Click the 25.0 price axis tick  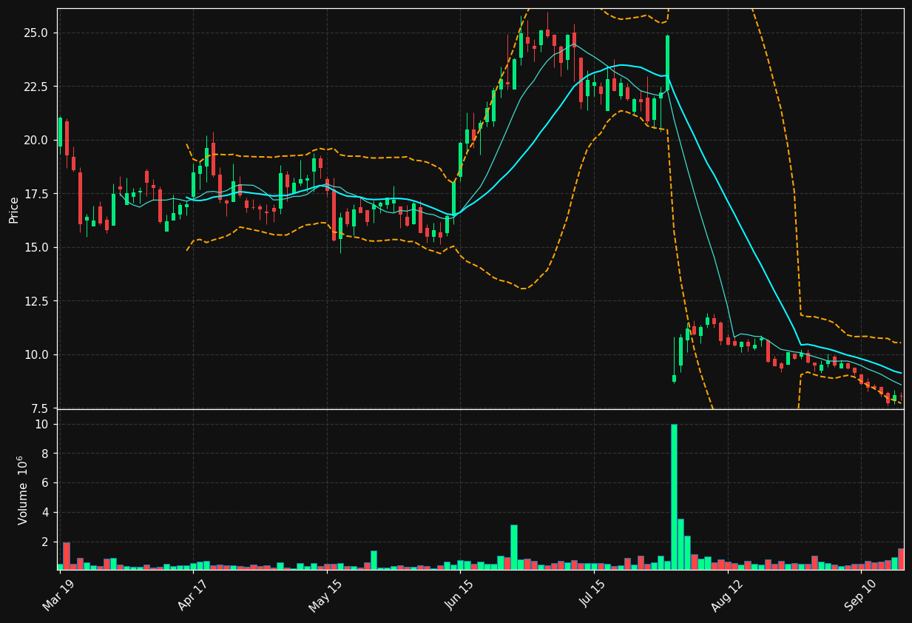[x=36, y=33]
